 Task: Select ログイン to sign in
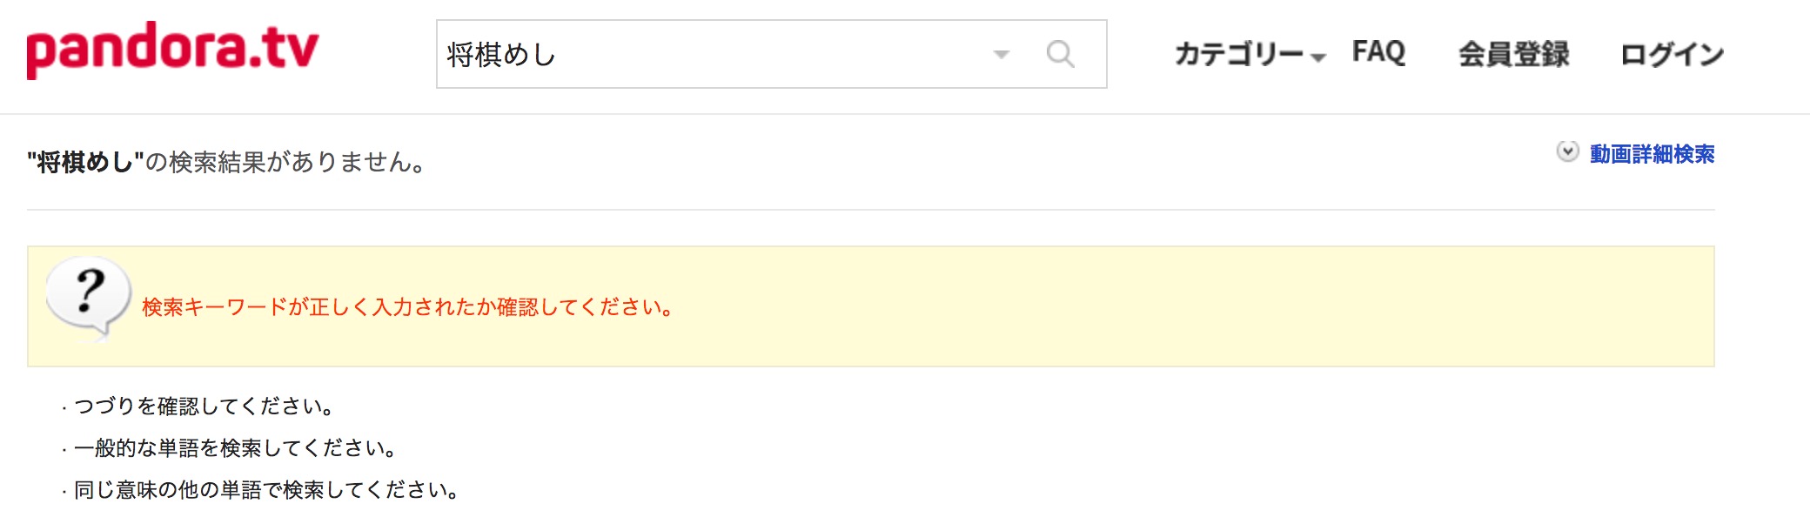click(1672, 54)
